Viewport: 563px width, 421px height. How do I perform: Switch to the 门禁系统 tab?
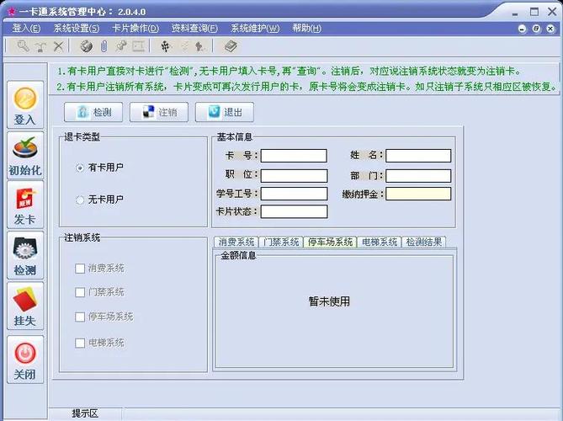point(281,242)
